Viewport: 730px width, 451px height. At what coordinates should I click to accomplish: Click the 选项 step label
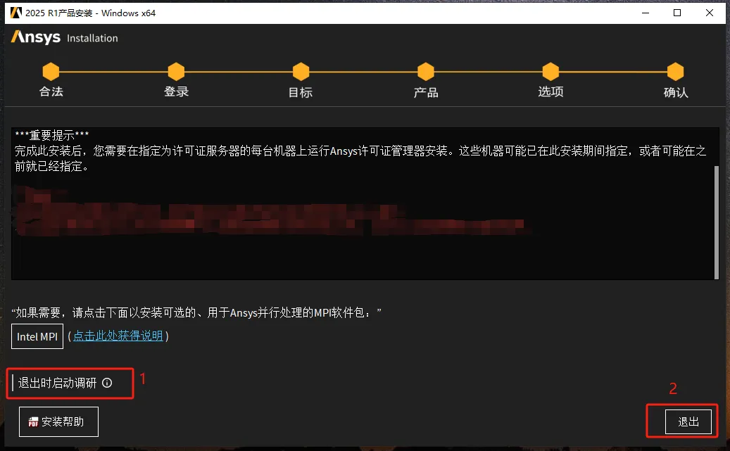click(x=550, y=91)
